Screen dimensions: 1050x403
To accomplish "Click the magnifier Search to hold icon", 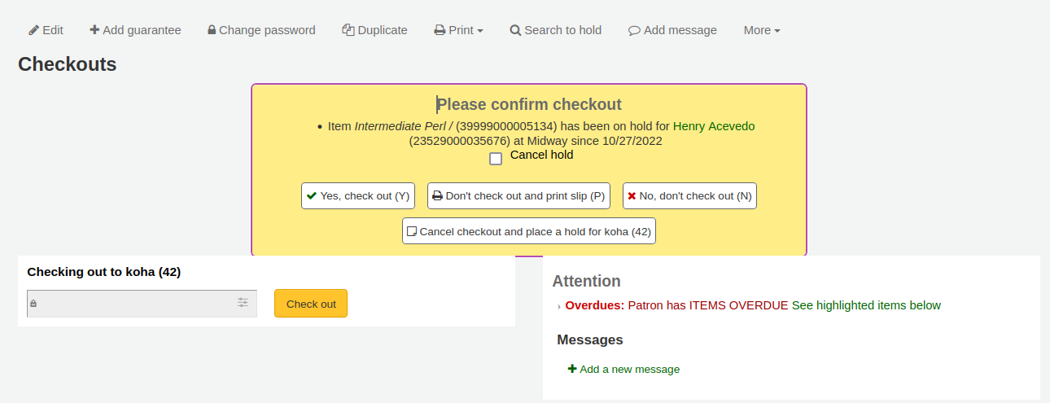I will point(515,30).
